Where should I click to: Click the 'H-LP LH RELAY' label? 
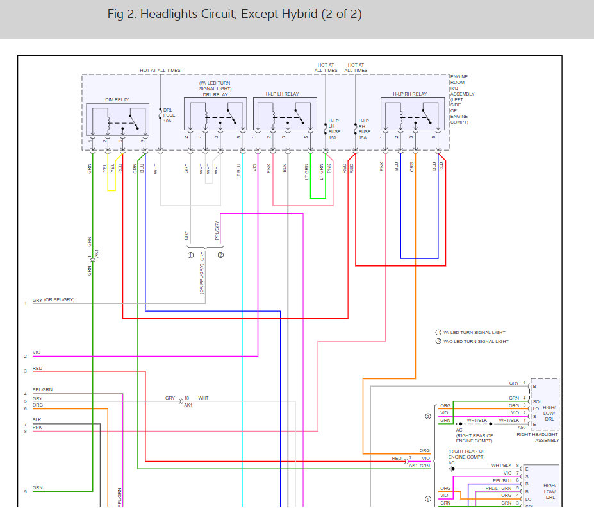pyautogui.click(x=282, y=94)
